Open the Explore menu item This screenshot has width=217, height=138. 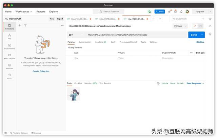(x=54, y=12)
